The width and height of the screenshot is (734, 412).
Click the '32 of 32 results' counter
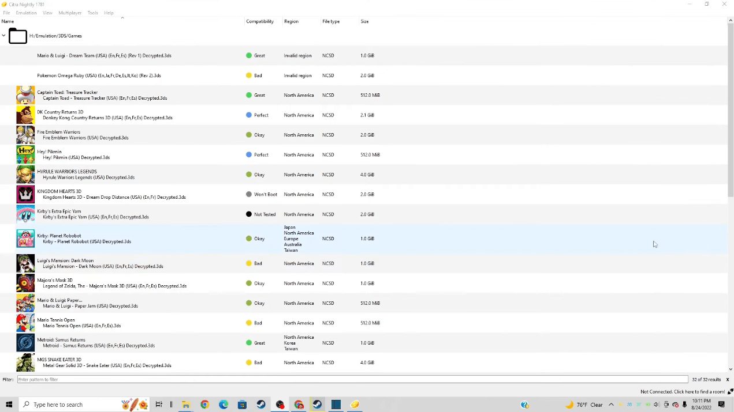[706, 380]
